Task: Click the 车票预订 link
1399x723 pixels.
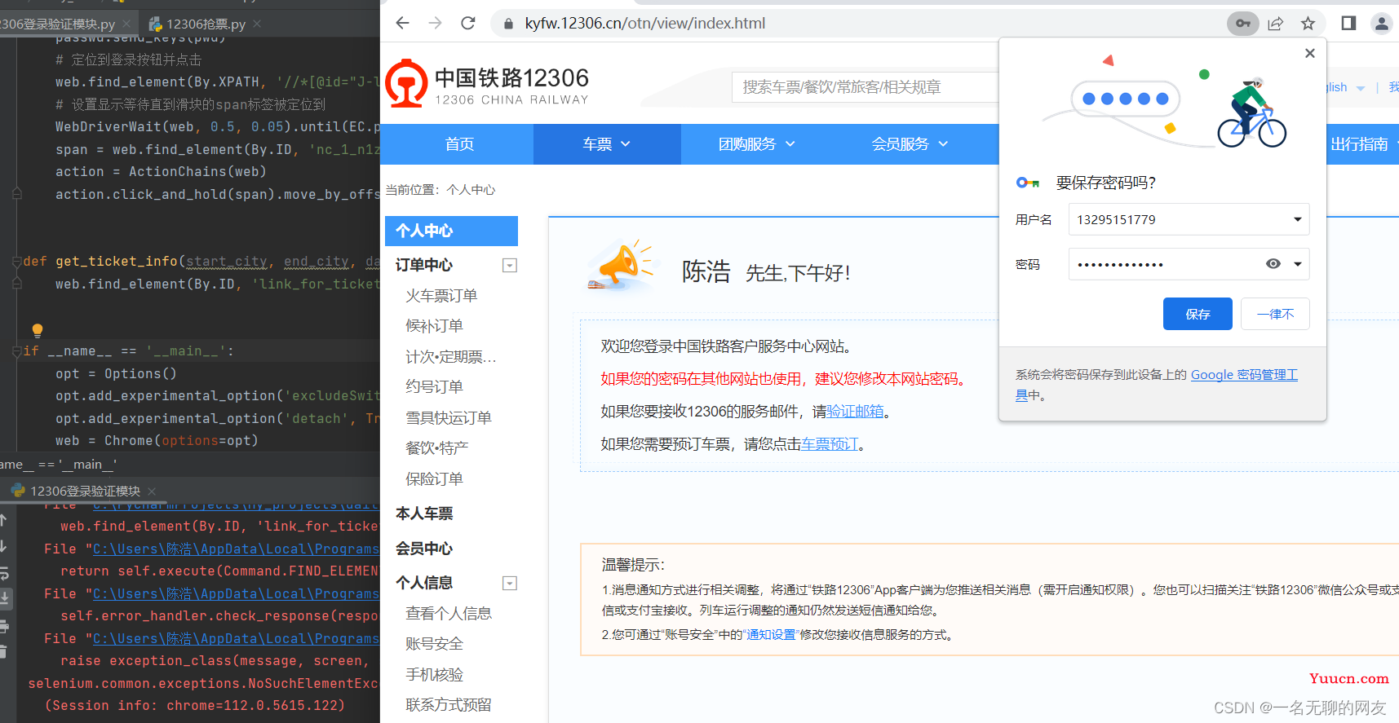Action: click(x=830, y=444)
